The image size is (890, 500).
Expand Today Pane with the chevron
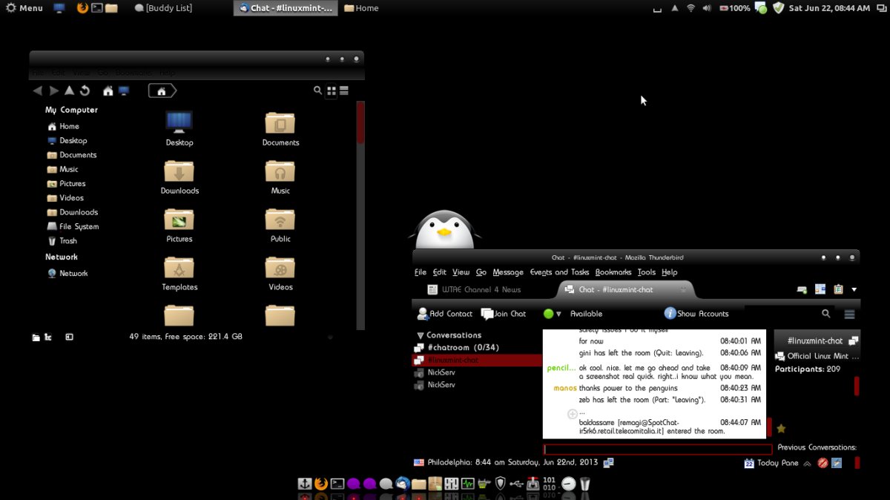point(807,463)
